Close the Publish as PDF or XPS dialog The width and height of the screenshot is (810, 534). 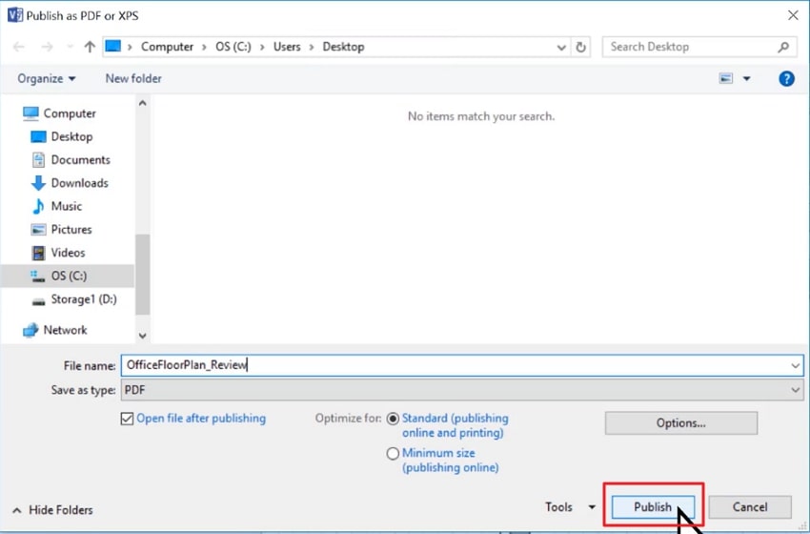coord(793,15)
